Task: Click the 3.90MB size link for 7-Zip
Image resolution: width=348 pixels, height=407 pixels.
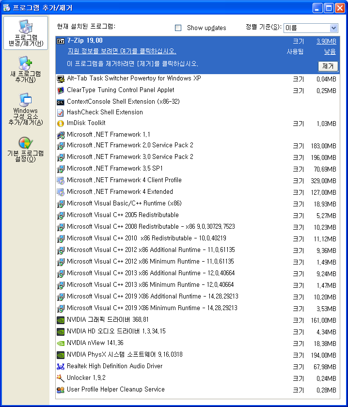Action: [326, 41]
